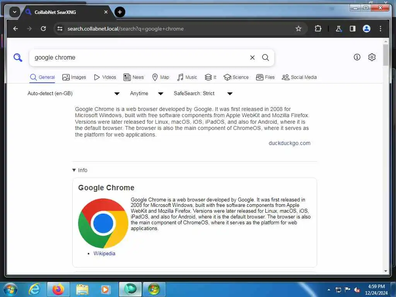Open Windows Explorer folder on taskbar
The image size is (396, 297).
coord(82,289)
